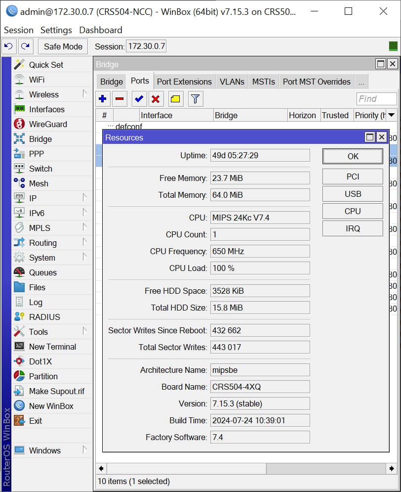Remove selected port with minus icon

tap(120, 99)
